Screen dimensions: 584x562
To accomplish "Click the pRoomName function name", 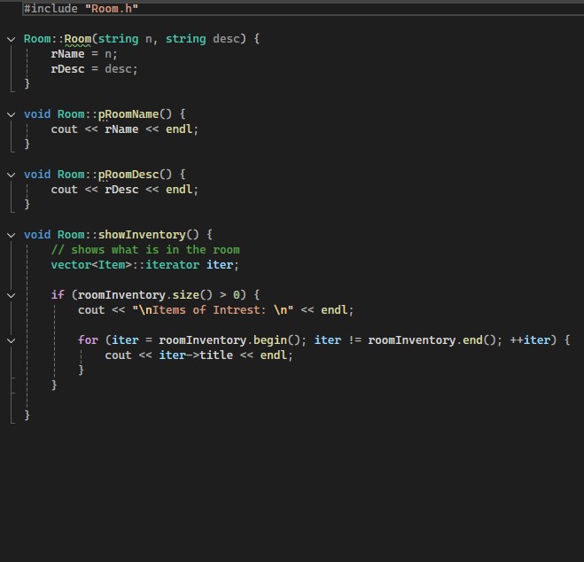I will [128, 114].
